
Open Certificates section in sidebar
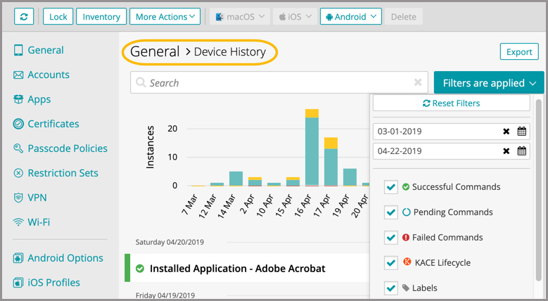click(53, 124)
